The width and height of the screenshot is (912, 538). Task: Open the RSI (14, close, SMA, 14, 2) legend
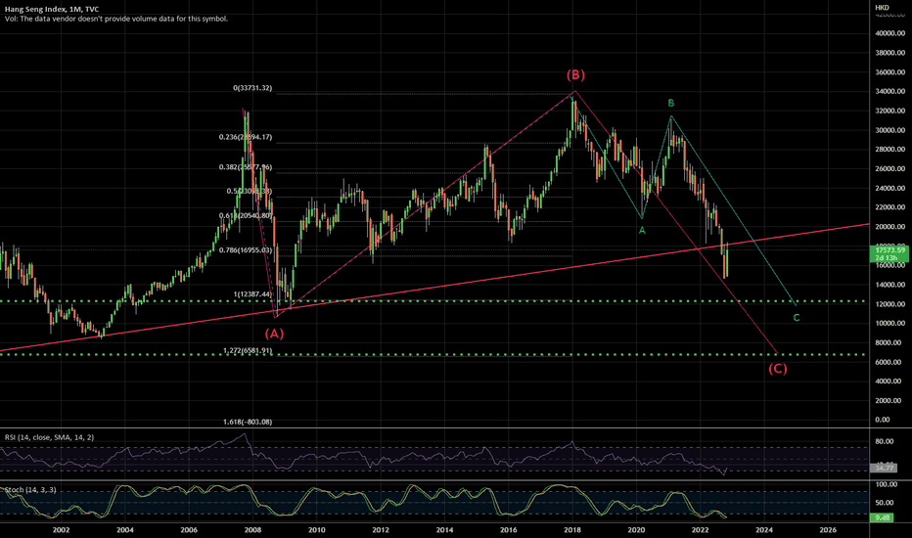tap(50, 437)
